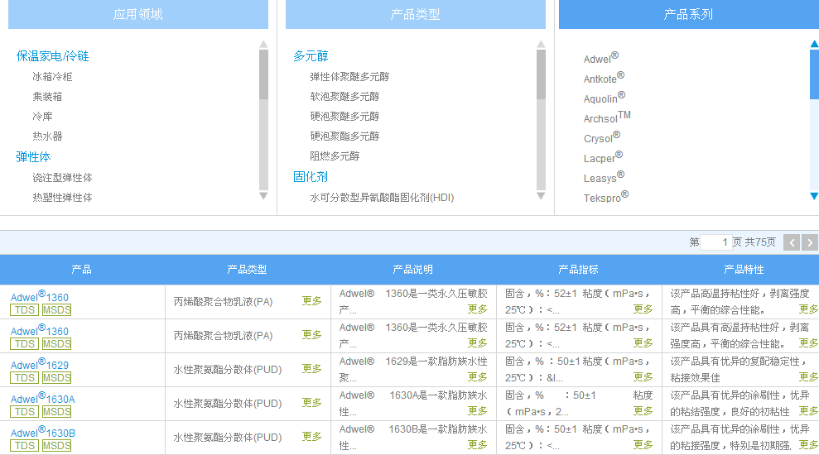The width and height of the screenshot is (819, 455).
Task: Click the 产品类型 list scroll-down arrow
Action: coord(541,196)
